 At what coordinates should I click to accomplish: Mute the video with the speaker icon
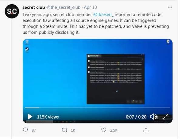[x=153, y=117]
